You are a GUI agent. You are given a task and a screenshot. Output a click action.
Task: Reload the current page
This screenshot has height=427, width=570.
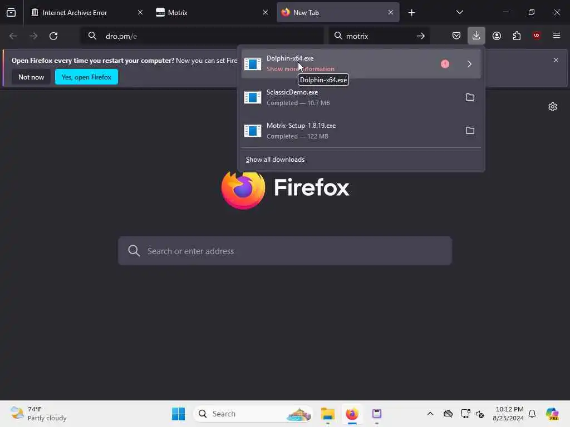53,36
